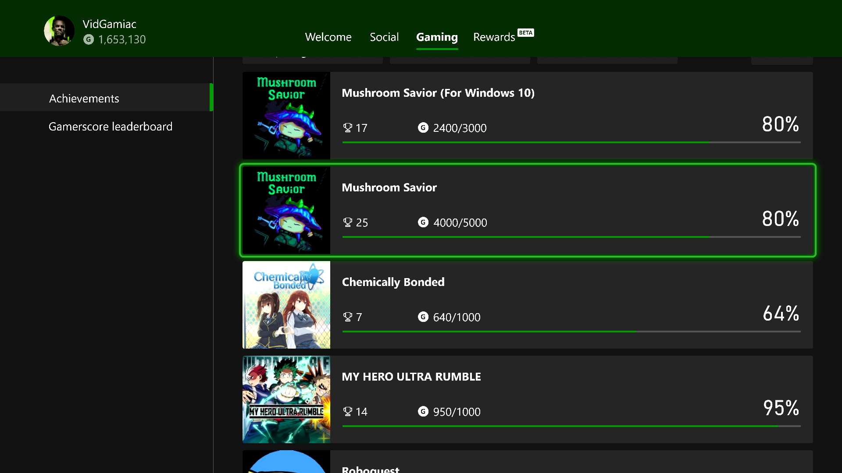Click gamerscore icon beside 950/1000
Image resolution: width=842 pixels, height=473 pixels.
click(423, 412)
